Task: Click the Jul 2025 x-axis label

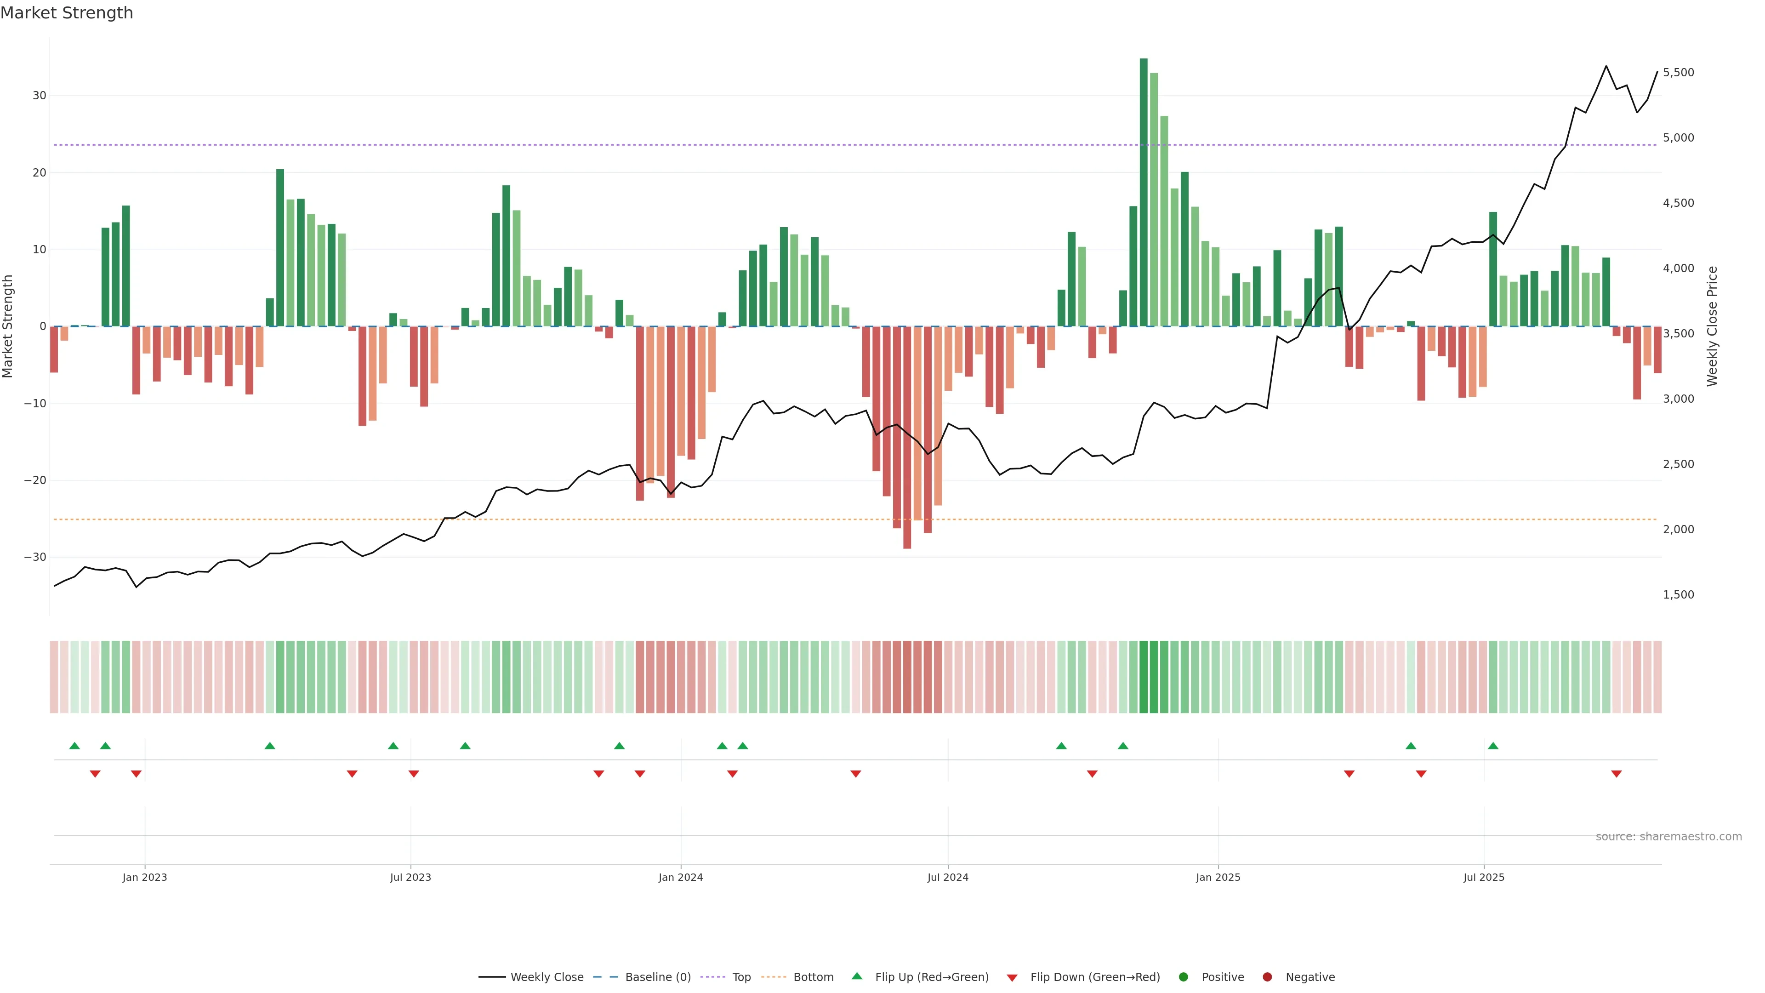Action: coord(1483,877)
